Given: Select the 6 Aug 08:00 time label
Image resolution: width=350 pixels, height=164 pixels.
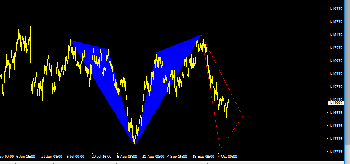Looking at the screenshot, I should point(127,156).
